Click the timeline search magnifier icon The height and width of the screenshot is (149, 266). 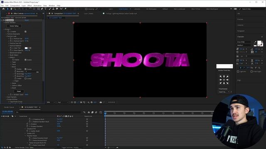click(x=17, y=112)
